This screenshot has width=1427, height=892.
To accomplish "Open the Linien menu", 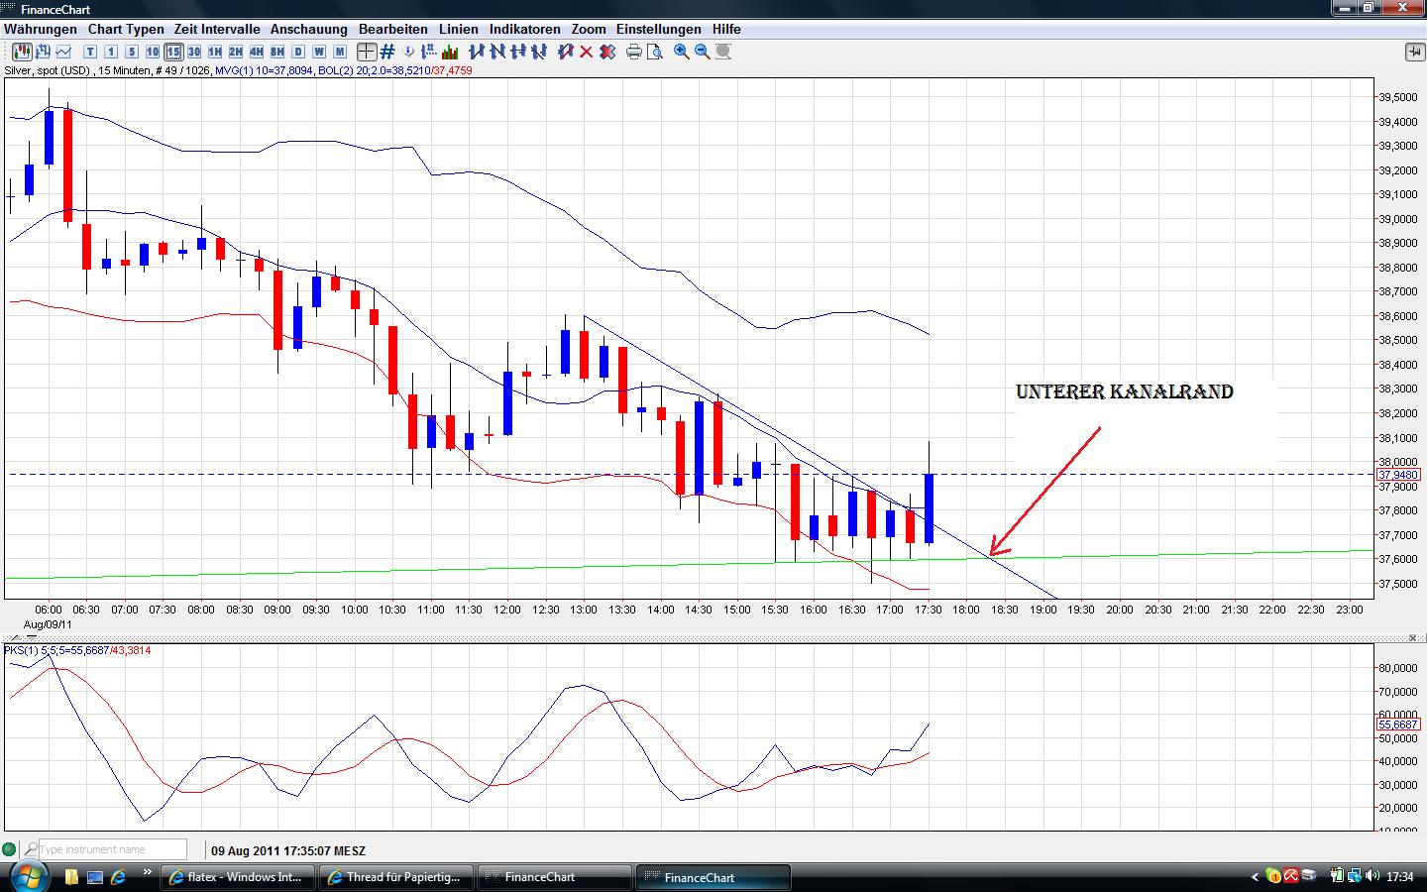I will [459, 30].
